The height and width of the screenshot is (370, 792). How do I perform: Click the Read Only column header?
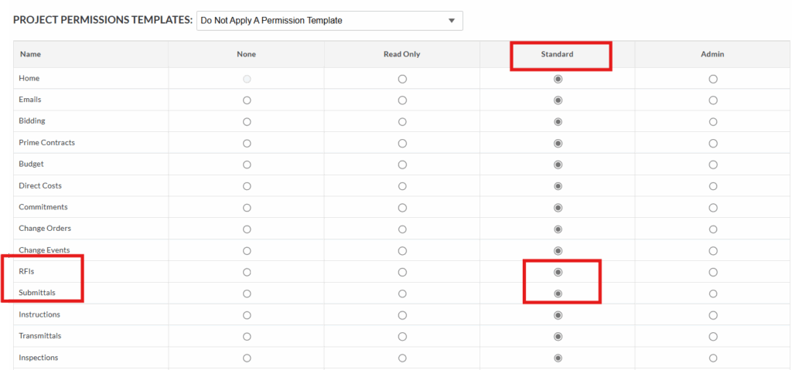pyautogui.click(x=401, y=55)
